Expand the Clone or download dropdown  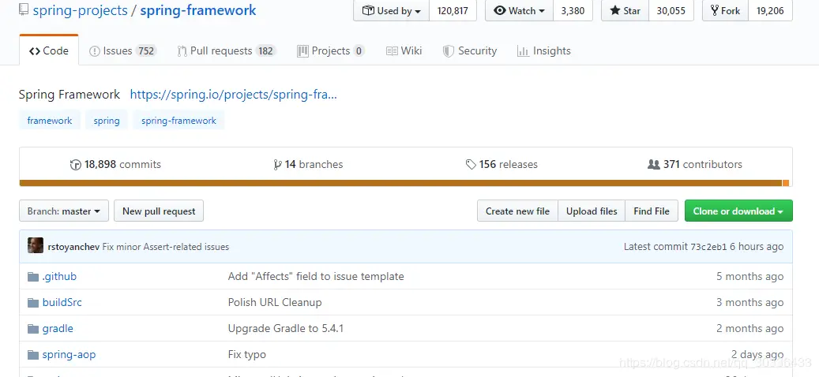pos(738,211)
